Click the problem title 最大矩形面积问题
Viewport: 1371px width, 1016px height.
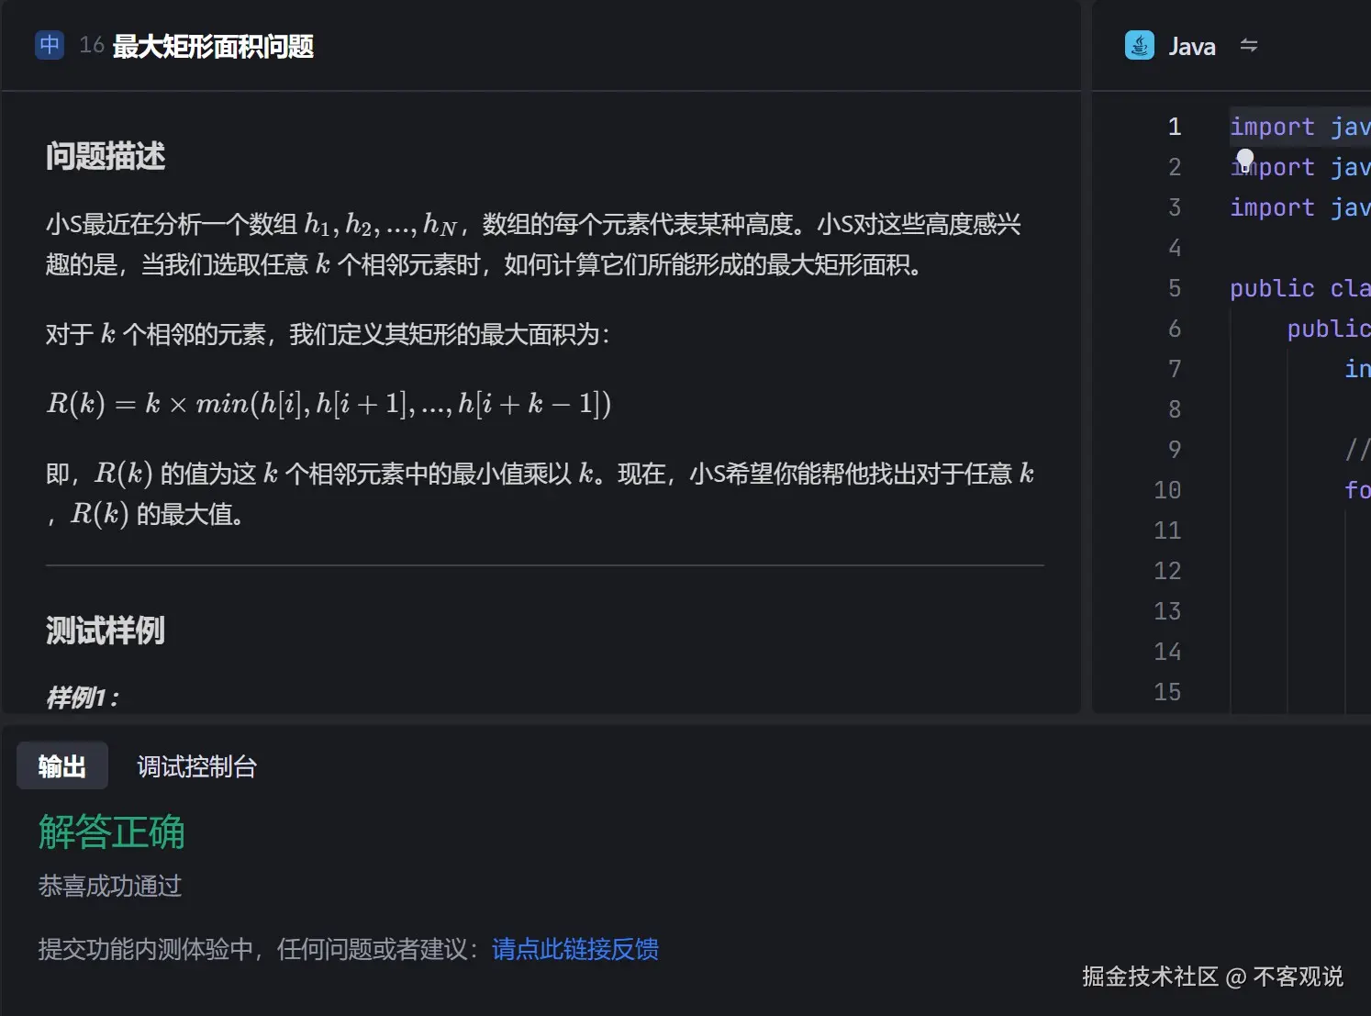coord(213,46)
